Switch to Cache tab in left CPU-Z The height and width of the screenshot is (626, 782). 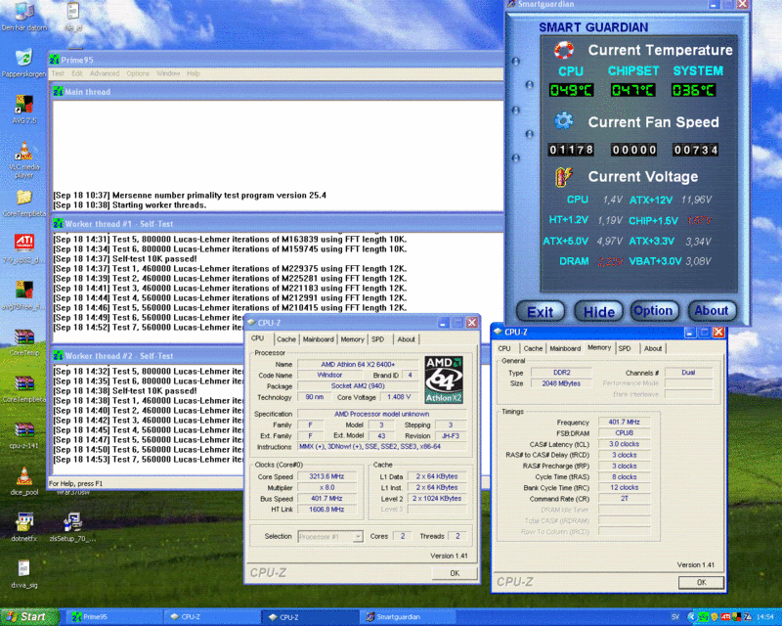pos(286,339)
